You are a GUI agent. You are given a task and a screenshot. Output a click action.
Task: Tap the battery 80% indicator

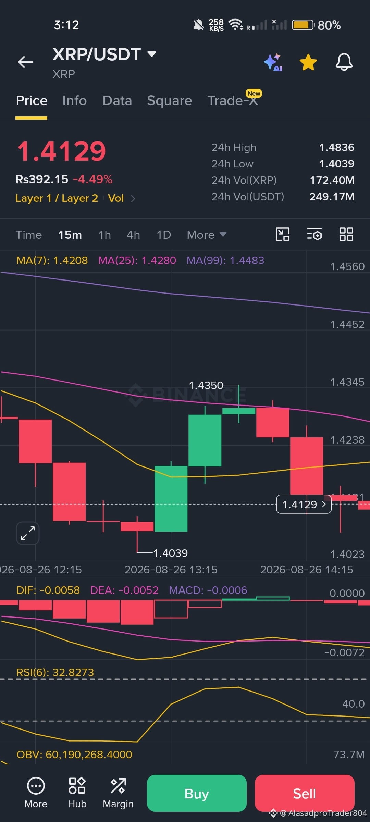point(316,25)
